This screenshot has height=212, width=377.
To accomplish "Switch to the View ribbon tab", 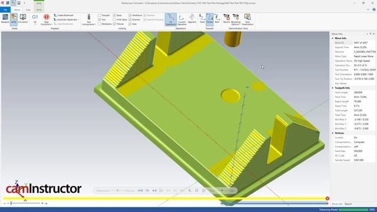I will pos(28,10).
